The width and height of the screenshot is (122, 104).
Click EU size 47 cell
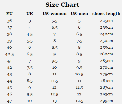point(10,101)
